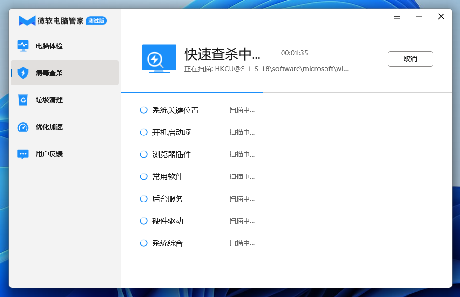460x297 pixels.
Task: Click 扫描中... status for 开机启动项
Action: pos(242,133)
